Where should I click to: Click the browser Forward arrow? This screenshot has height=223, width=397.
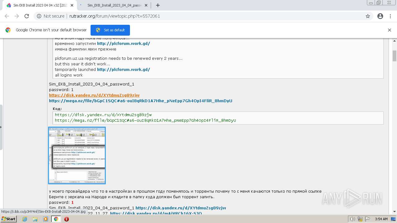(x=17, y=16)
